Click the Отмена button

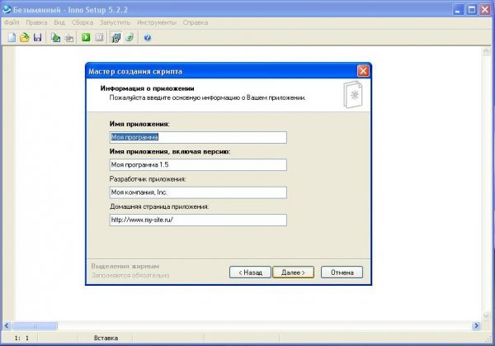[342, 273]
